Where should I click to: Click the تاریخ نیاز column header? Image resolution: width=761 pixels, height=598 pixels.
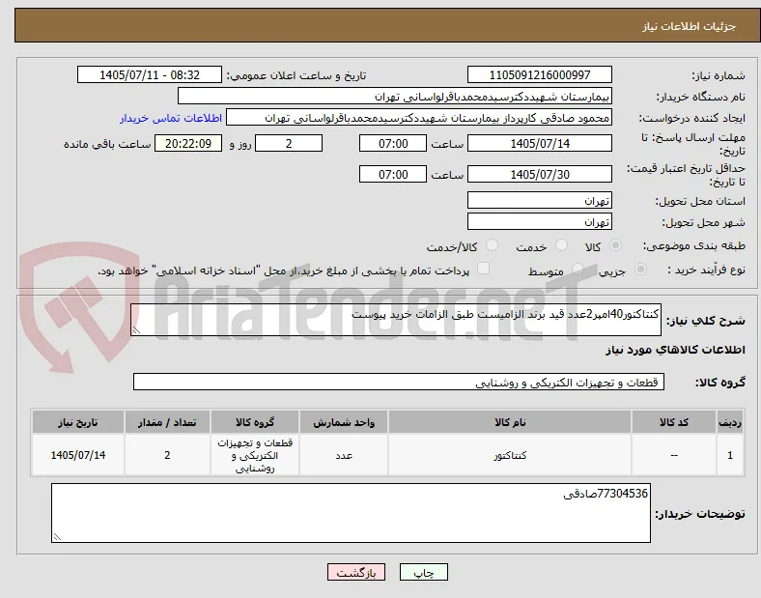click(78, 422)
